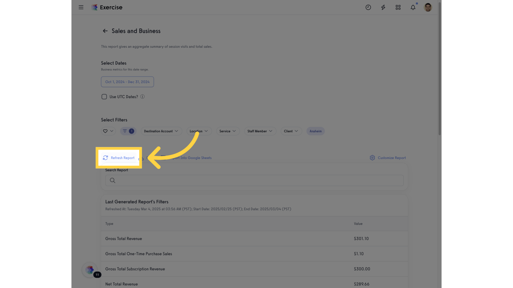The height and width of the screenshot is (288, 513).
Task: Open the Customize Report link
Action: pyautogui.click(x=392, y=158)
